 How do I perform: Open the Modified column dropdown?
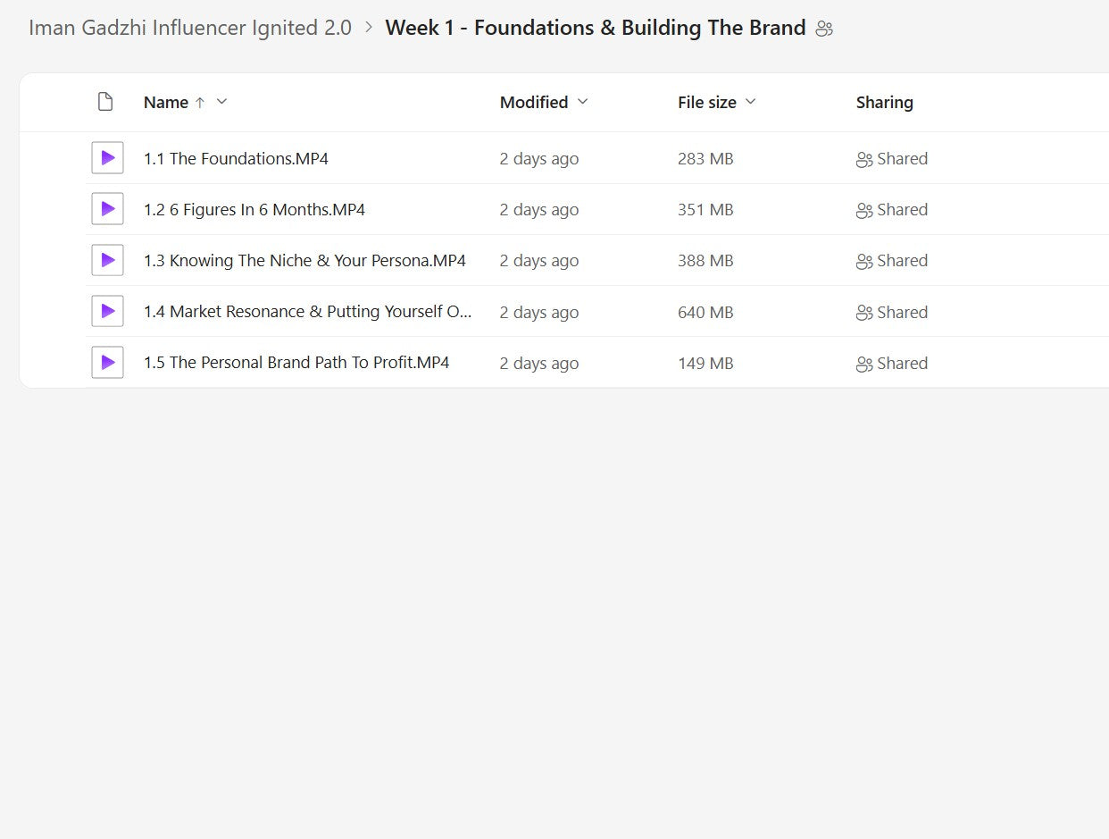click(x=583, y=102)
